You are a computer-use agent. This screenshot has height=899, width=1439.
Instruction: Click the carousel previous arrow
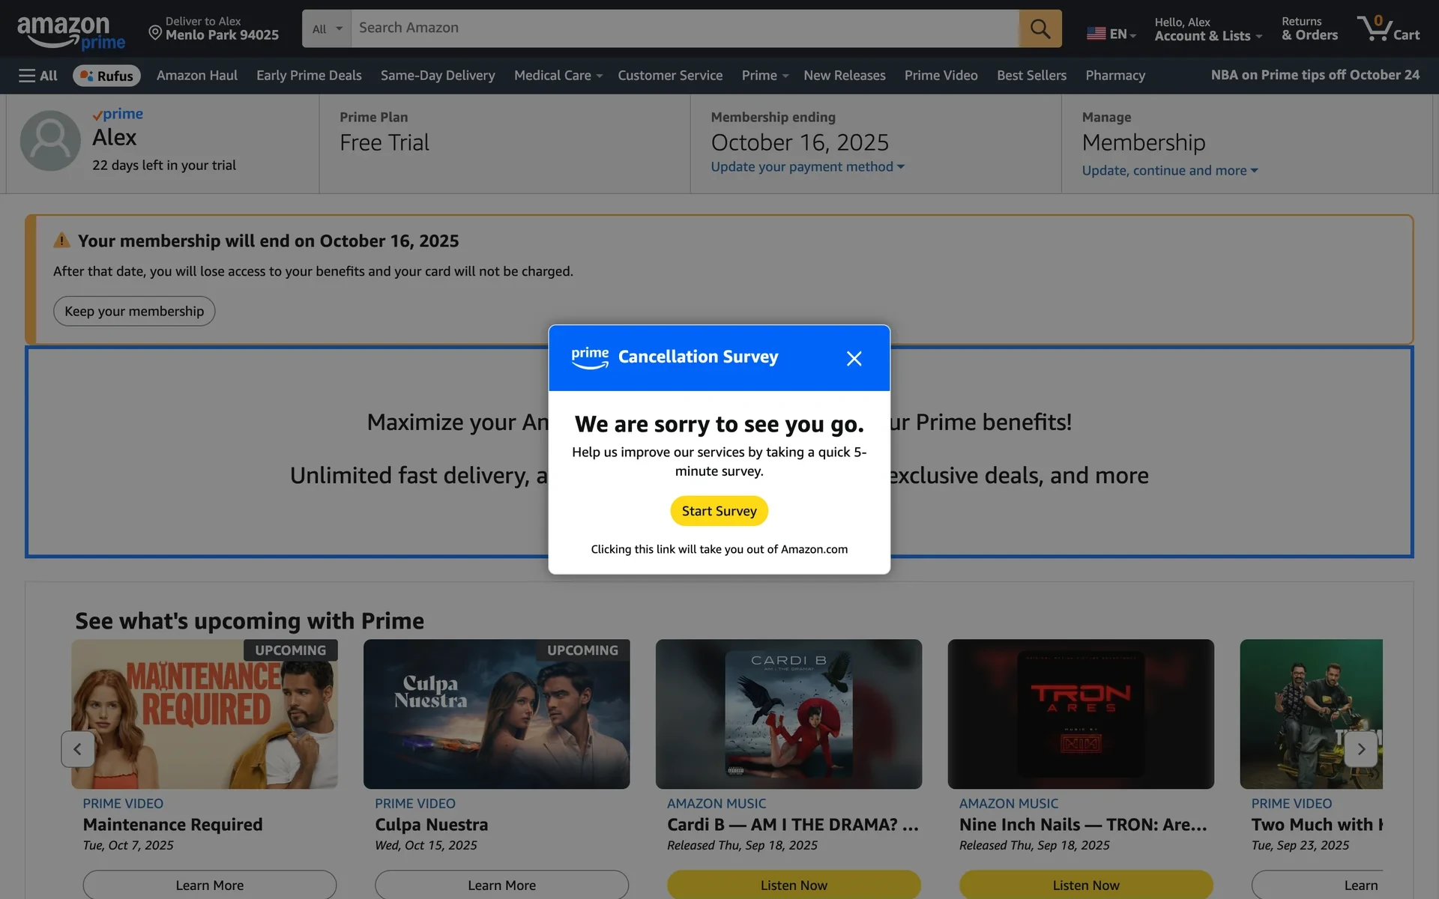[77, 748]
